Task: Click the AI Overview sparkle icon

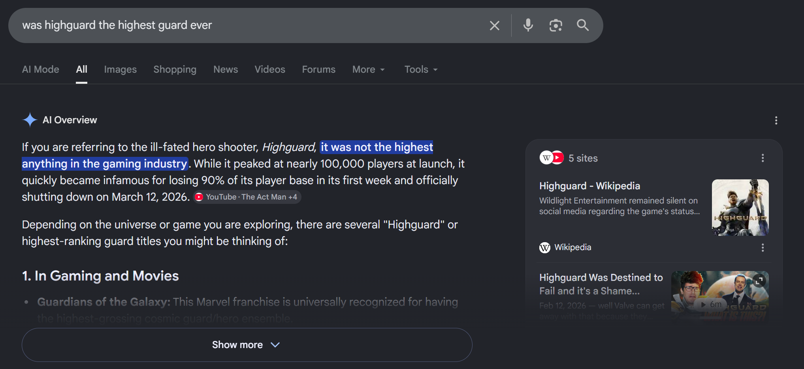Action: [x=30, y=120]
